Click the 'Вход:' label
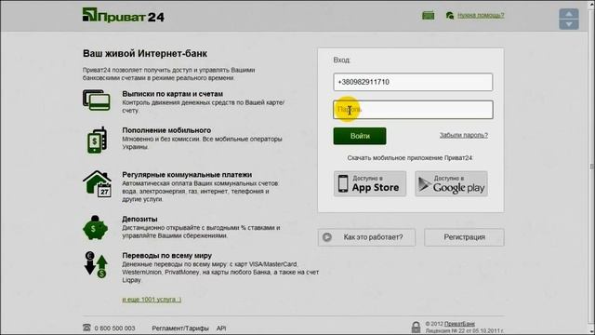Screen dimensions: 595x335 click(x=342, y=60)
